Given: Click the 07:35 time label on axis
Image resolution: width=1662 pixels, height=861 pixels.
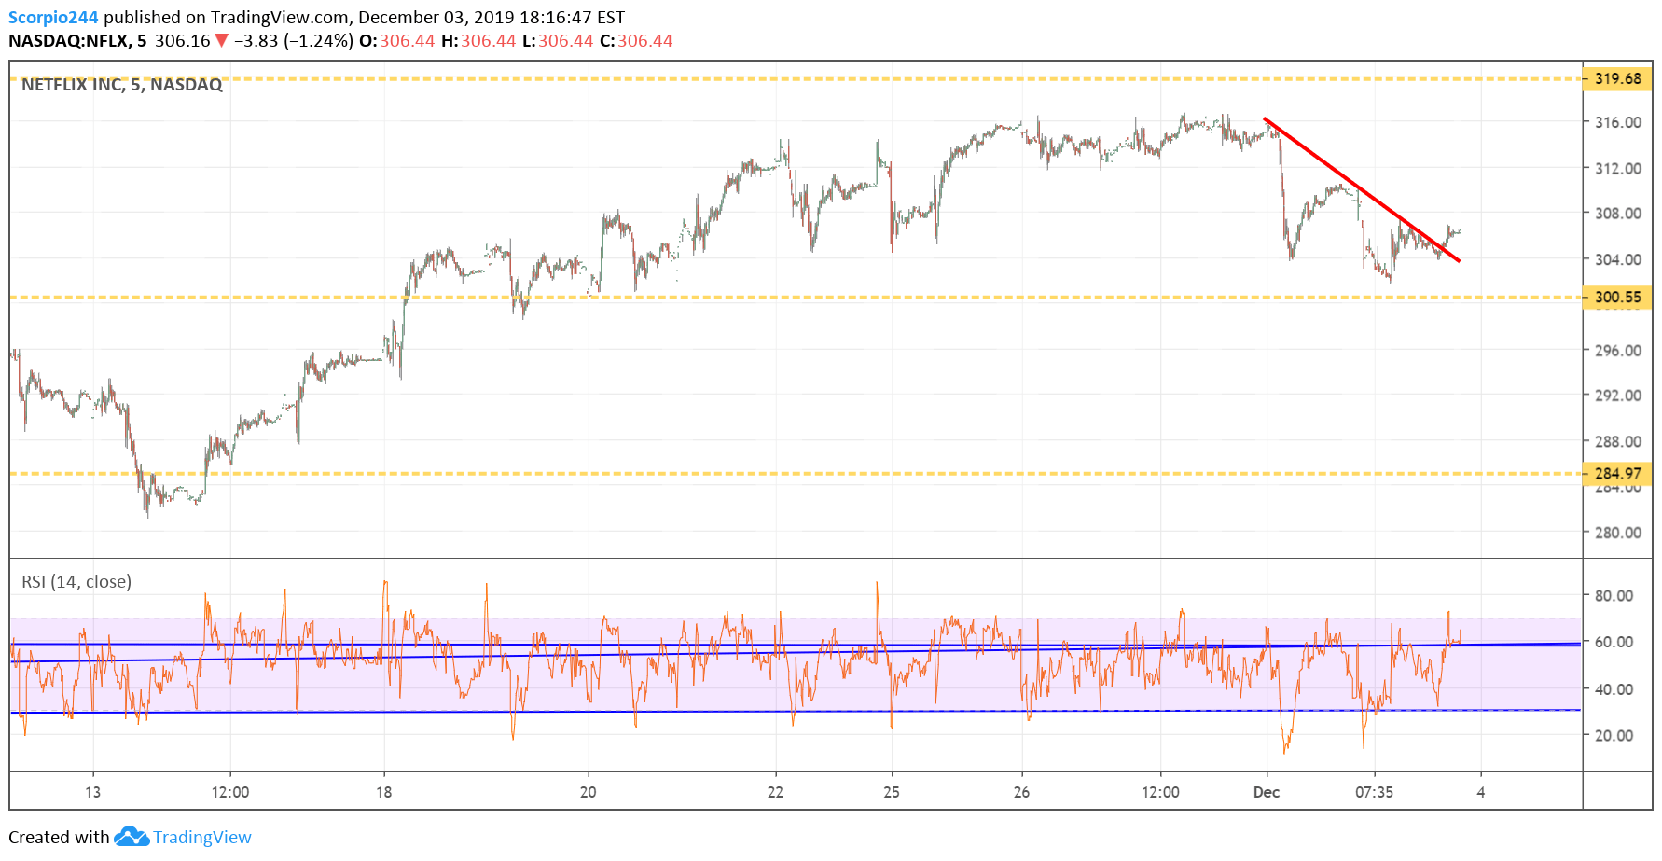Looking at the screenshot, I should [x=1374, y=792].
